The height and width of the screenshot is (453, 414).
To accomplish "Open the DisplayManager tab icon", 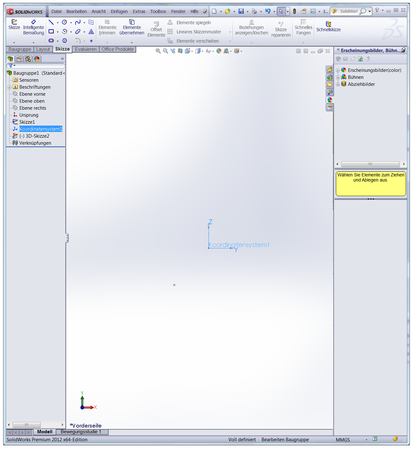I will 37,59.
